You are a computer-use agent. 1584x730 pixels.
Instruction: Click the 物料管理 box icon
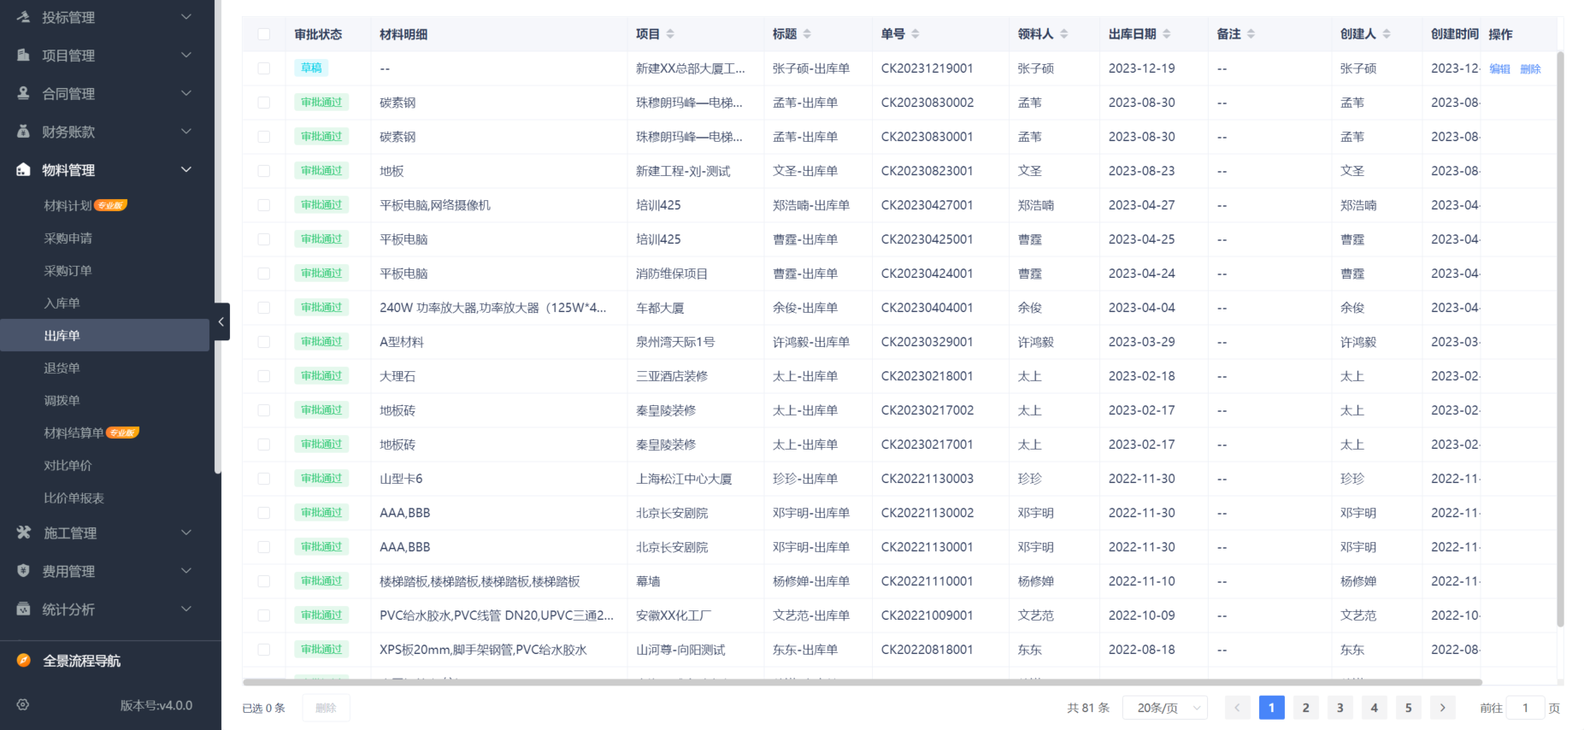pyautogui.click(x=24, y=169)
